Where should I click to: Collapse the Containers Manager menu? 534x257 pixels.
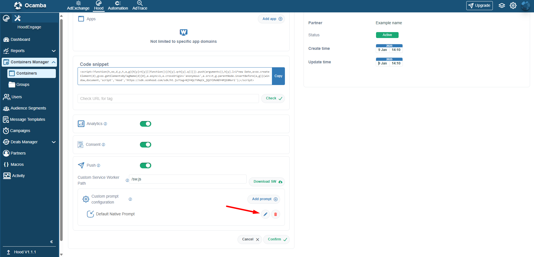click(x=29, y=62)
